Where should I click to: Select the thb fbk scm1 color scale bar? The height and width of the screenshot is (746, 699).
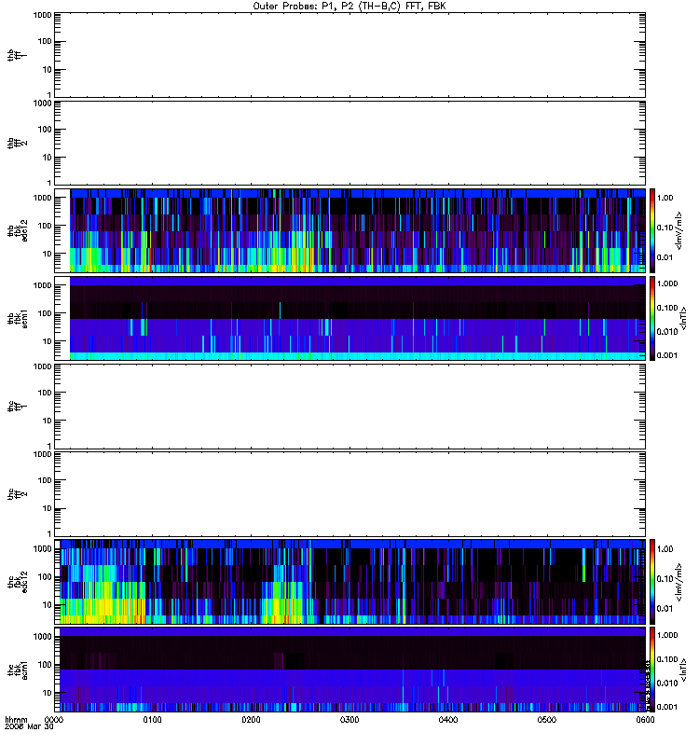click(x=652, y=318)
